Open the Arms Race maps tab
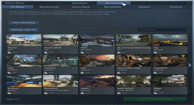194x105 pixels. (81, 7)
